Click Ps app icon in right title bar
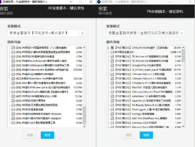 click(x=99, y=2)
